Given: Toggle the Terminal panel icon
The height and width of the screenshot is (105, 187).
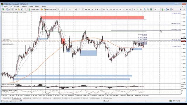Looking at the screenshot, I should point(22,9).
